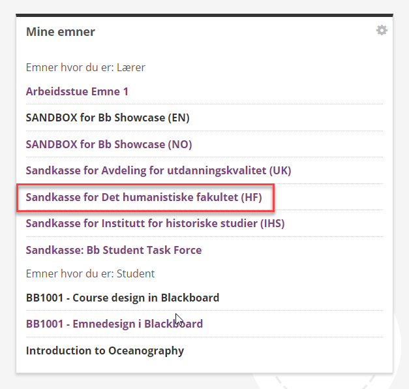Select Sandkasse: Bb Student Task Force

click(114, 250)
